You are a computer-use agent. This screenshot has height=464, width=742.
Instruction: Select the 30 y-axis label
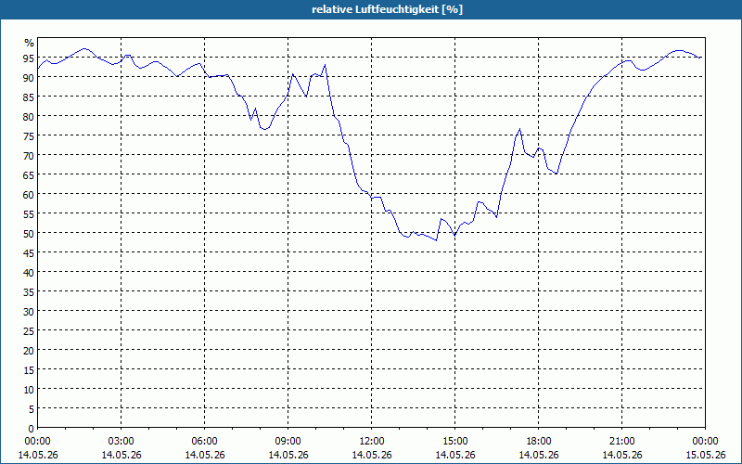29,312
